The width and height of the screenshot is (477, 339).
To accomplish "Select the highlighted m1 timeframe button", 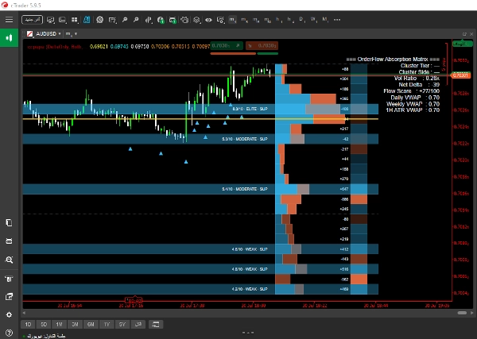I will (233, 20).
